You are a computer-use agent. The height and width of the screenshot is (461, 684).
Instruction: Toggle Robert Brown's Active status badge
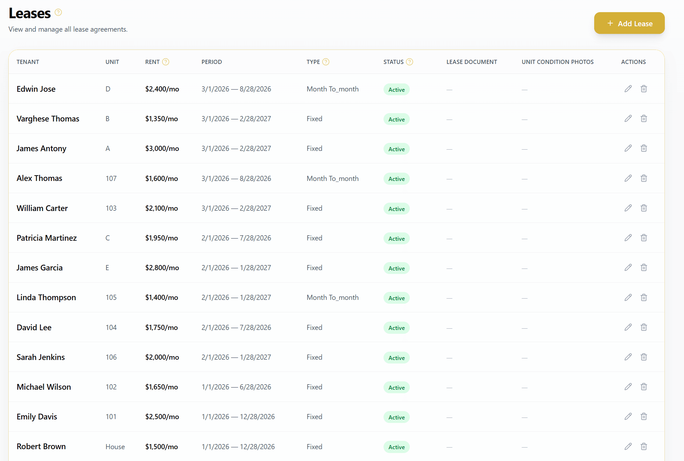click(396, 447)
